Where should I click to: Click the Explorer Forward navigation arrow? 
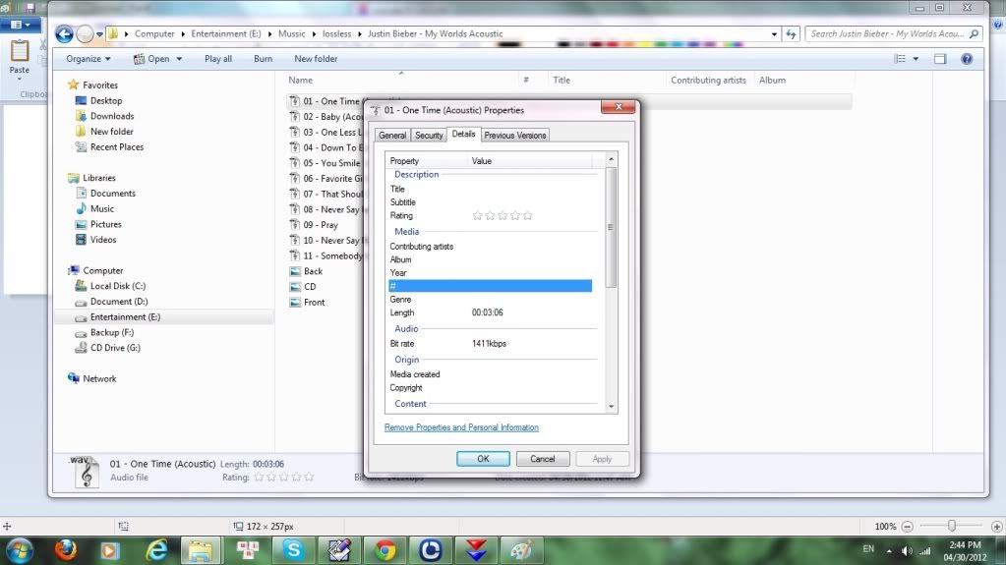(85, 34)
